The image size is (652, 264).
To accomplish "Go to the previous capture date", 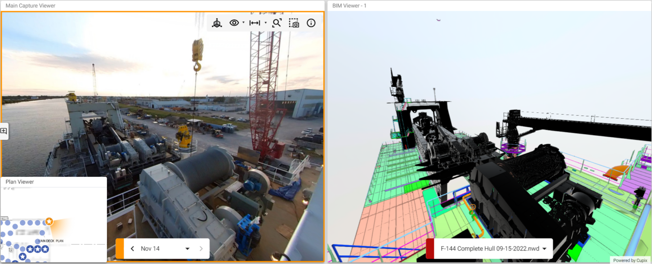I will pyautogui.click(x=133, y=249).
